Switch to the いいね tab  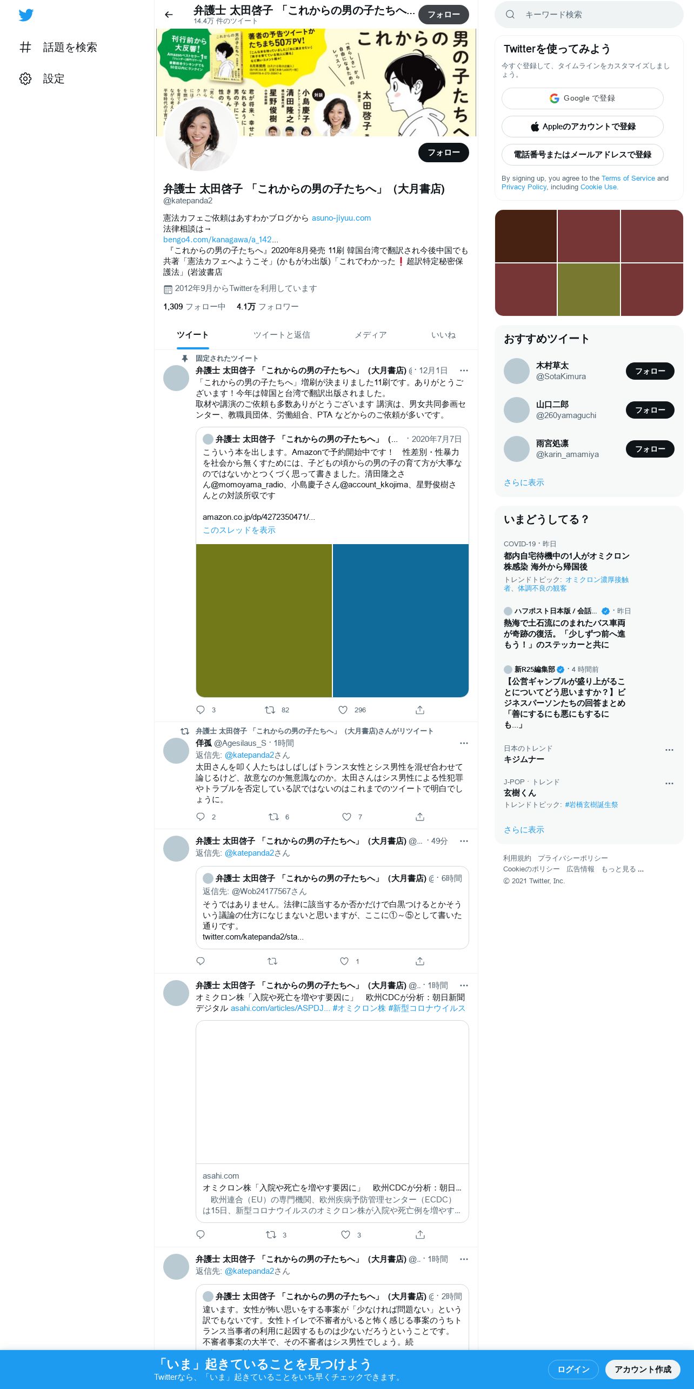pyautogui.click(x=443, y=335)
